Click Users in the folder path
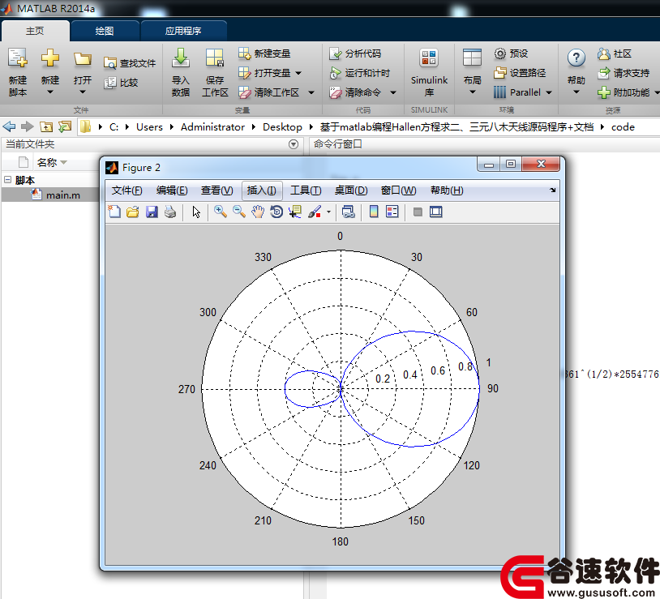This screenshot has height=599, width=660. pos(149,127)
